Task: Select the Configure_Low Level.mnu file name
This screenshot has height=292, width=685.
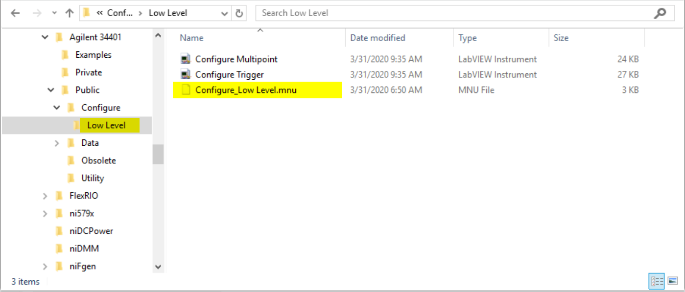Action: click(246, 90)
